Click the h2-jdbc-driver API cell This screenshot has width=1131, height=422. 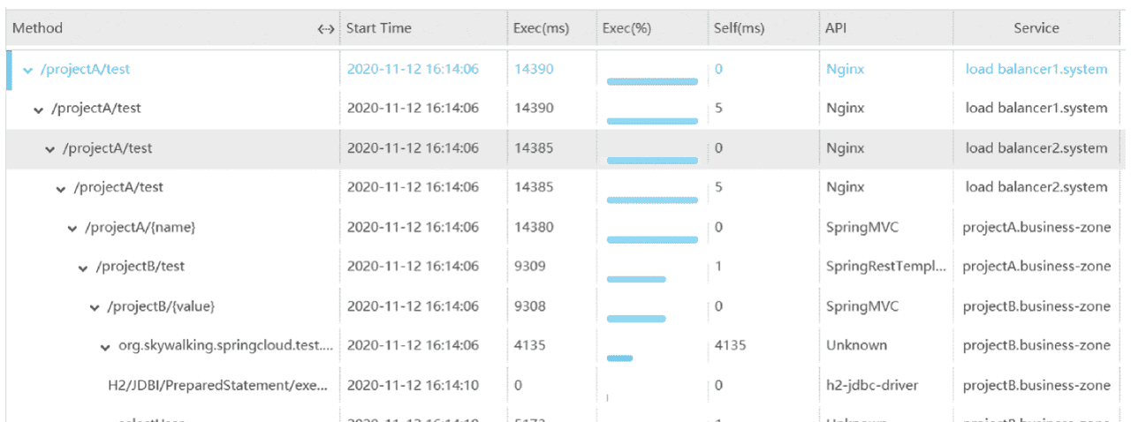(x=871, y=385)
